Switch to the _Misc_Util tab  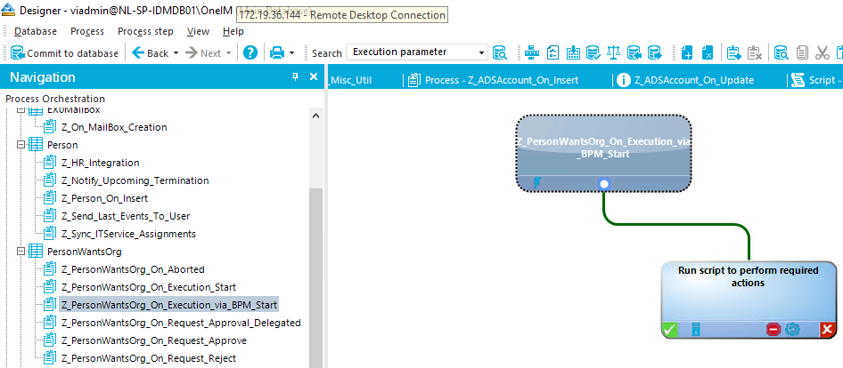350,80
